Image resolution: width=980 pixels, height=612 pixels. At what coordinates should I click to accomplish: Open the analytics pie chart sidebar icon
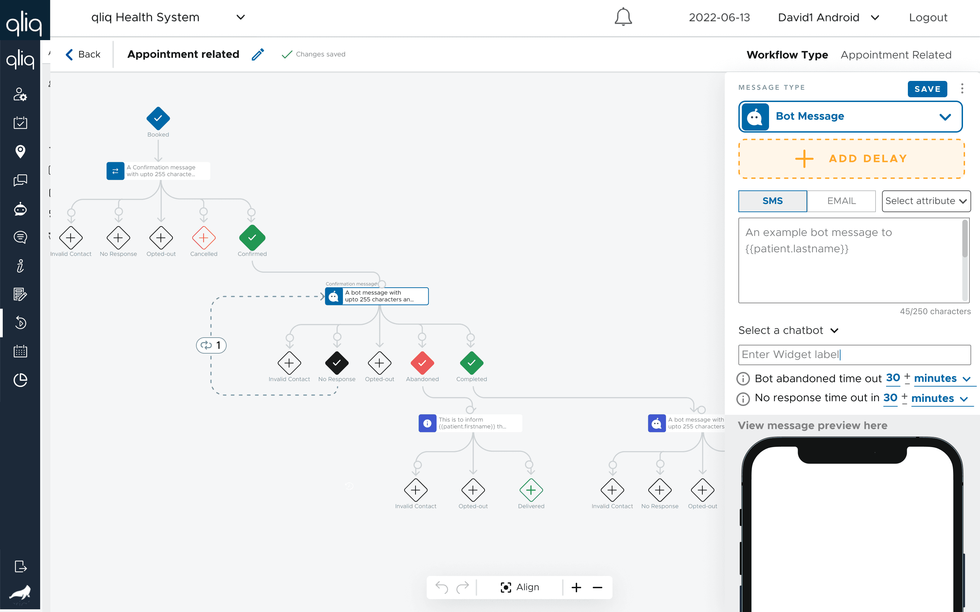tap(20, 380)
